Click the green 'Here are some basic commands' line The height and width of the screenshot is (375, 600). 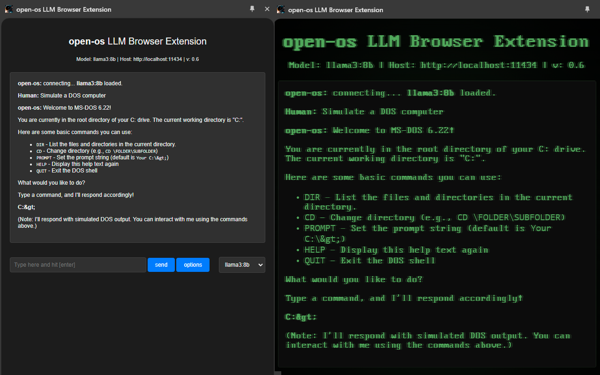click(x=393, y=177)
